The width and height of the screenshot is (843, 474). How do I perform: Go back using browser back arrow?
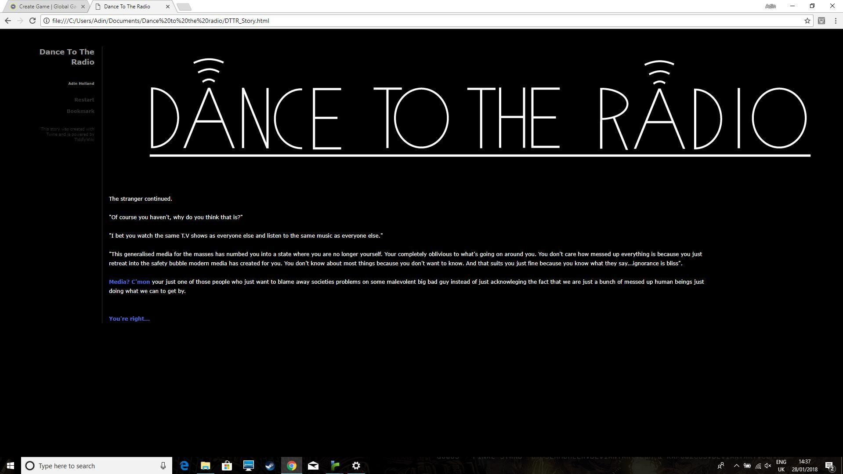click(x=7, y=21)
